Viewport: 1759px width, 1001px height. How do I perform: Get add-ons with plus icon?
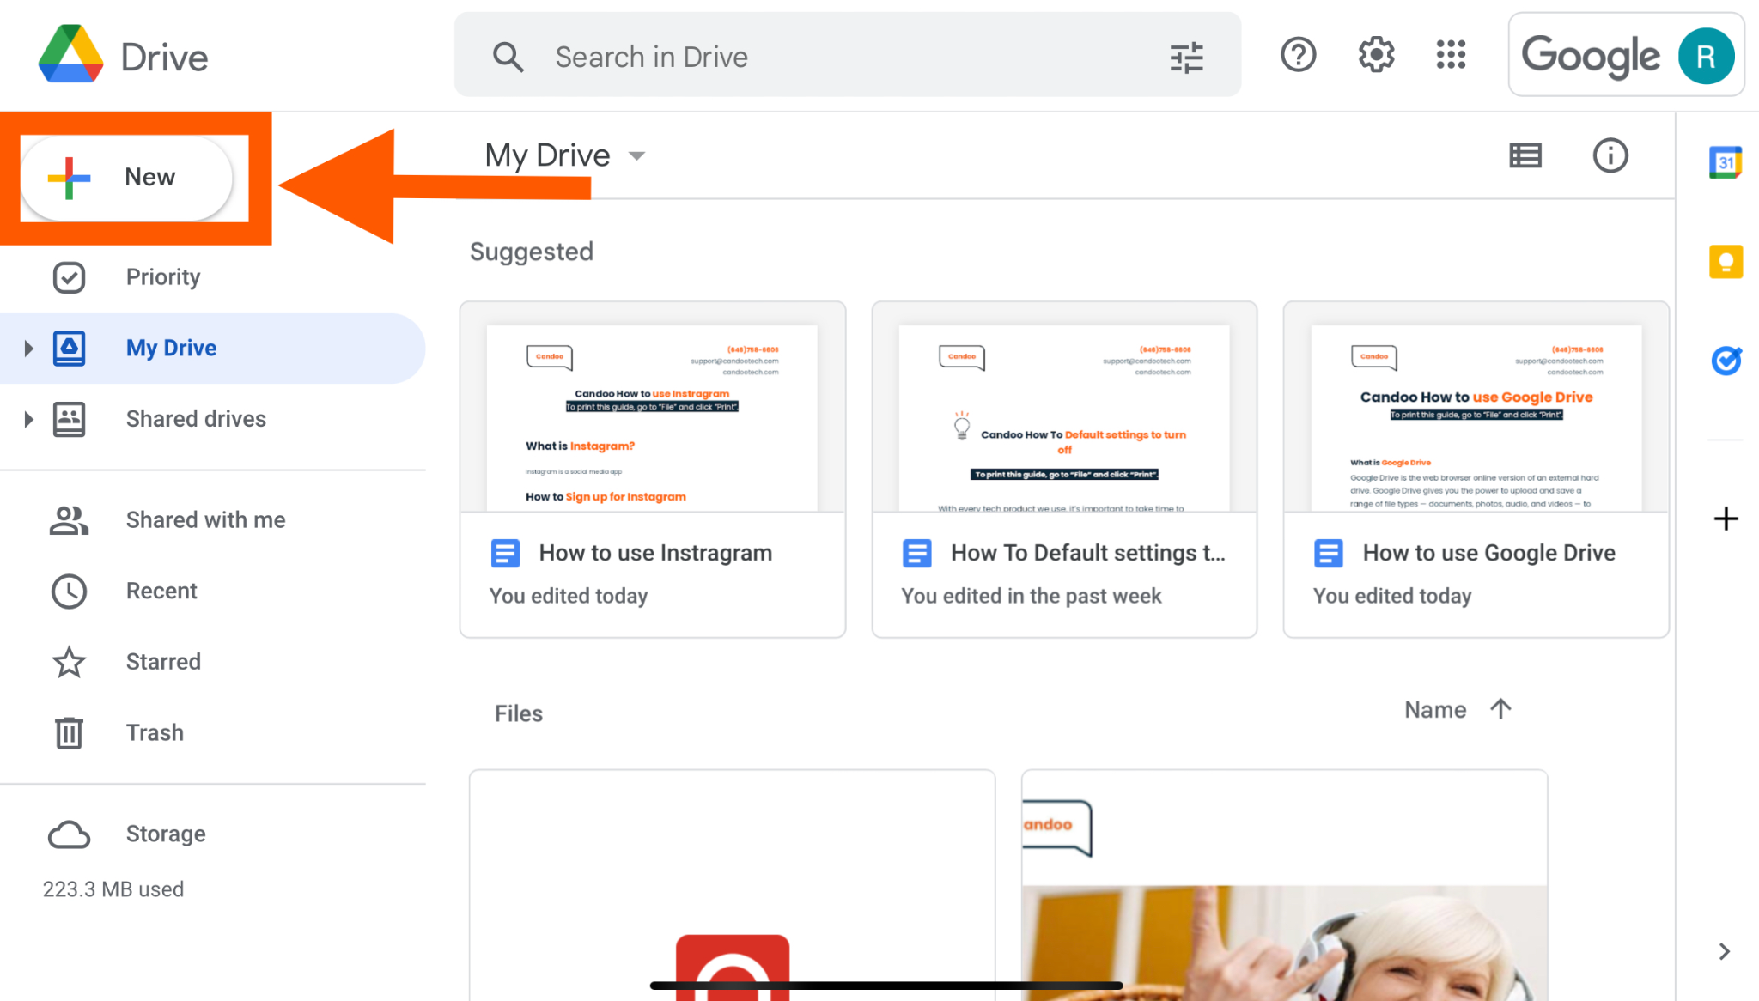click(1726, 519)
